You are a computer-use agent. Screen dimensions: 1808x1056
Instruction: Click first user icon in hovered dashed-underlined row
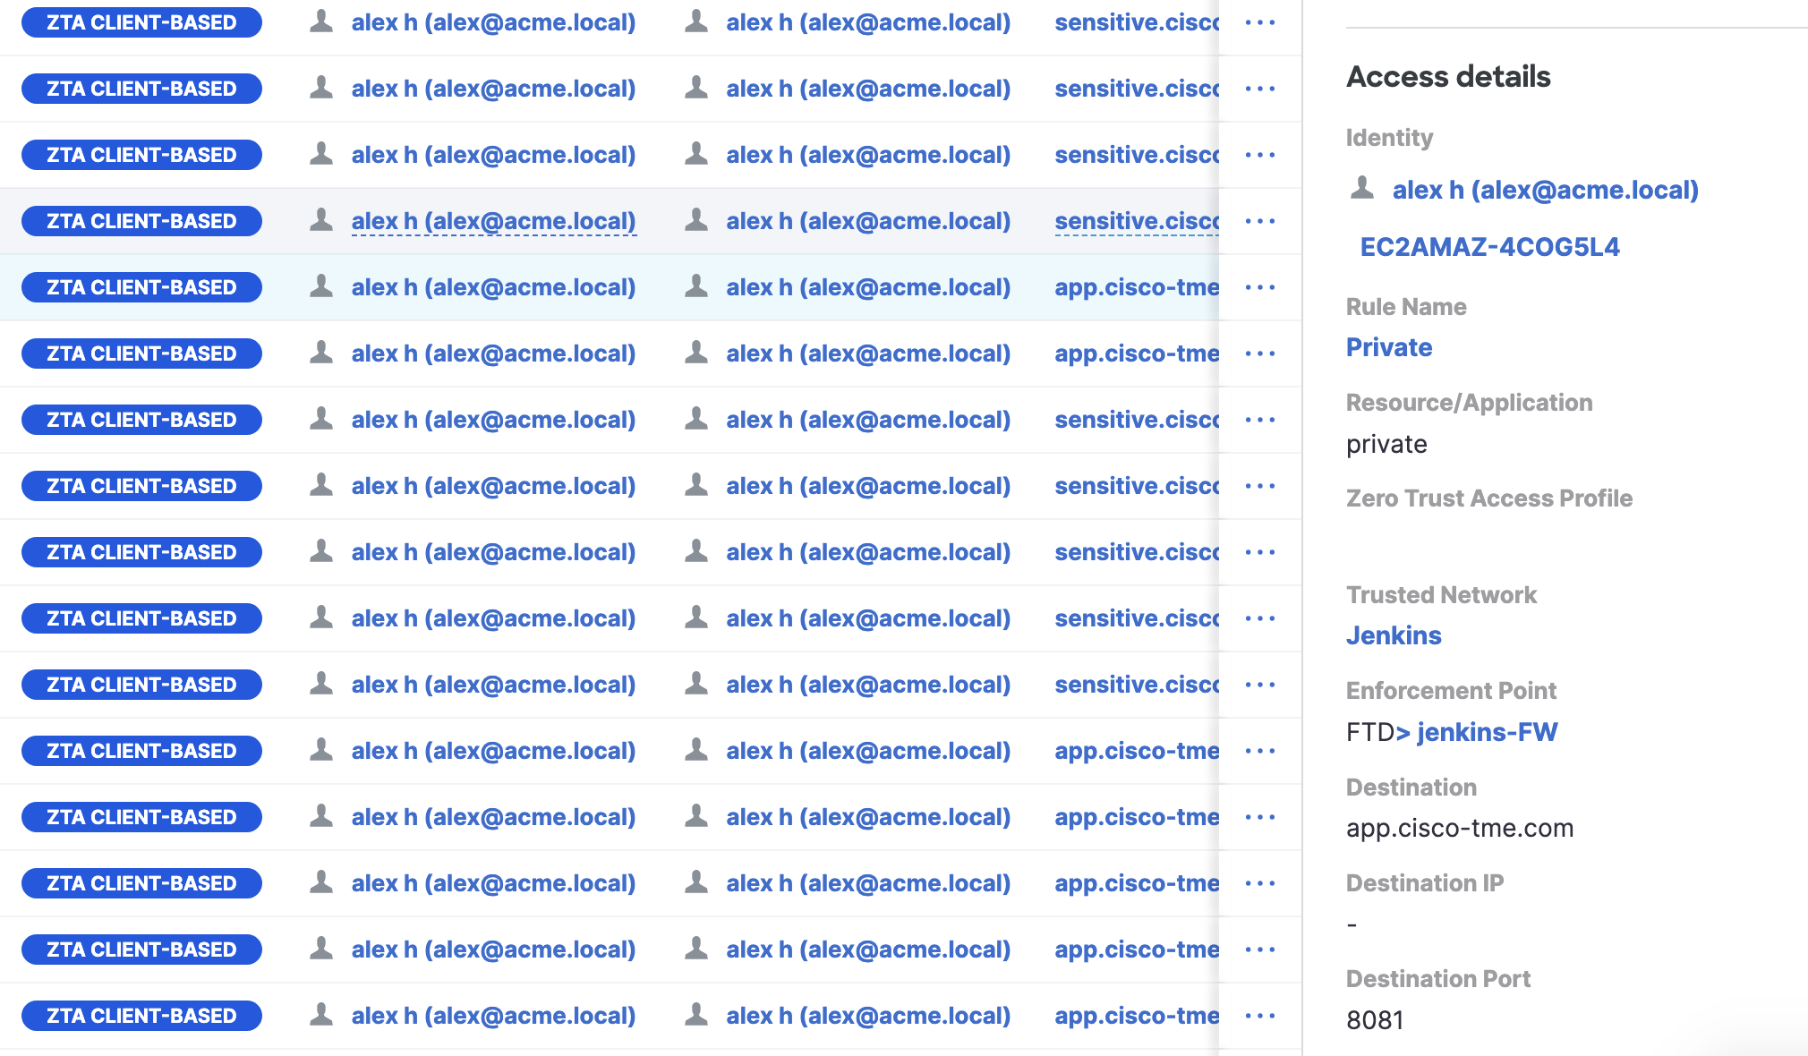[x=321, y=220]
